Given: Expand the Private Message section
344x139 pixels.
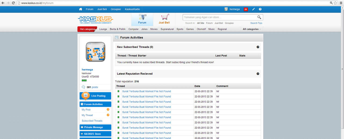Looking at the screenshot, I should tap(95, 127).
